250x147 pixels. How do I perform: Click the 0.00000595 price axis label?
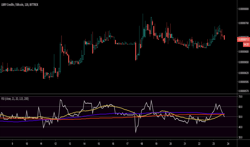pyautogui.click(x=244, y=82)
